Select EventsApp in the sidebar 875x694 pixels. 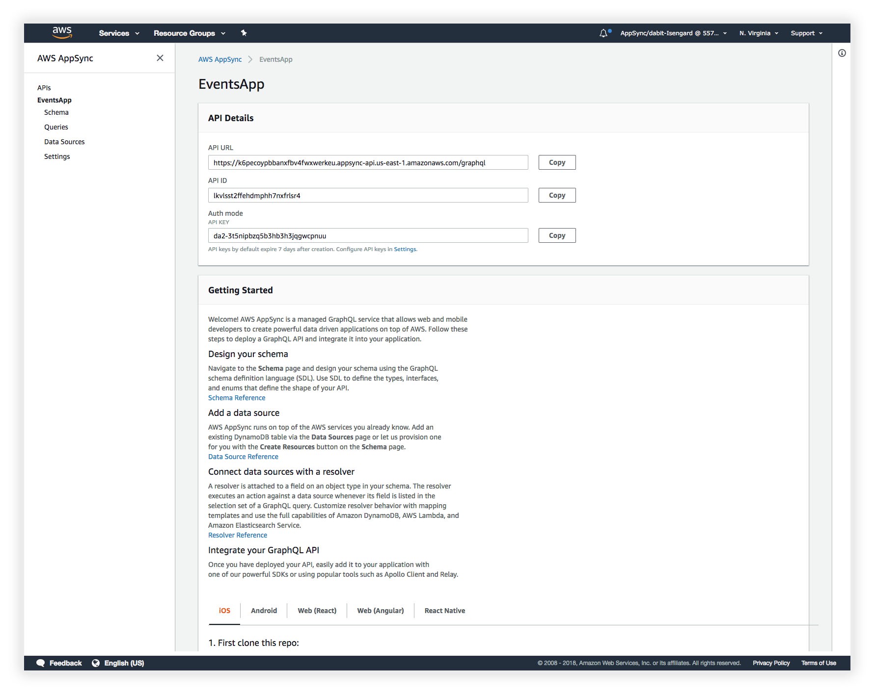(x=55, y=100)
